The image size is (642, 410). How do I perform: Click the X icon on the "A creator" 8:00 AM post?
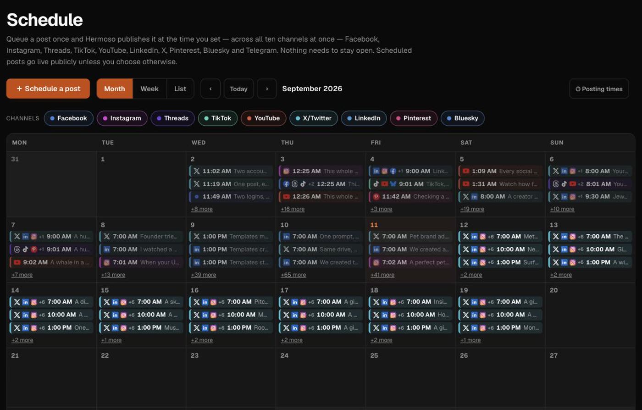(466, 197)
